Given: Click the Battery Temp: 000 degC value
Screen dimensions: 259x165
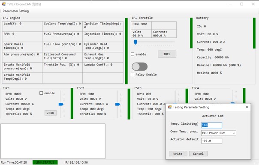Looking at the screenshot, I should pyautogui.click(x=209, y=50).
